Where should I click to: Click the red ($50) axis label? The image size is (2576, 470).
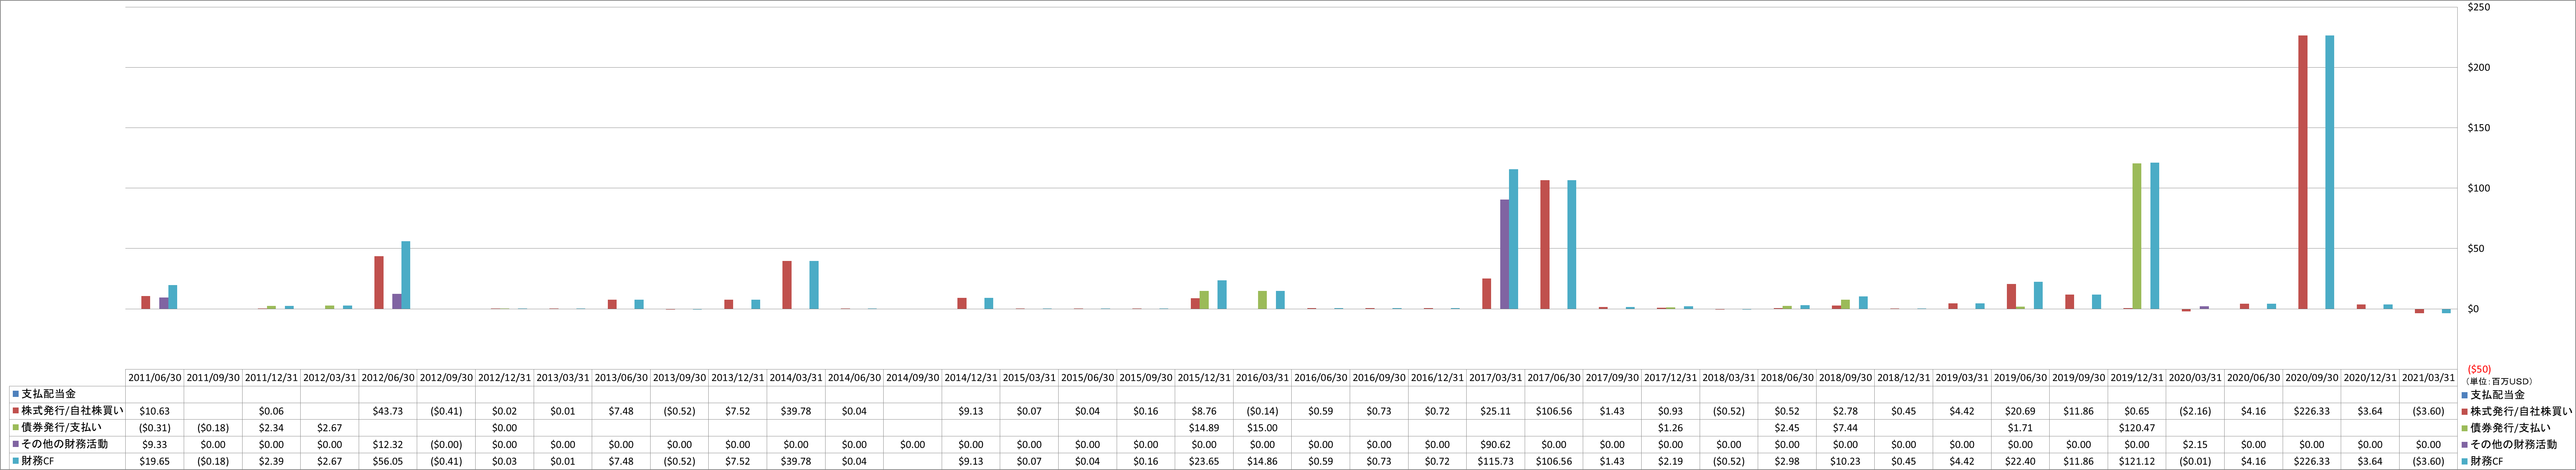click(x=2478, y=369)
